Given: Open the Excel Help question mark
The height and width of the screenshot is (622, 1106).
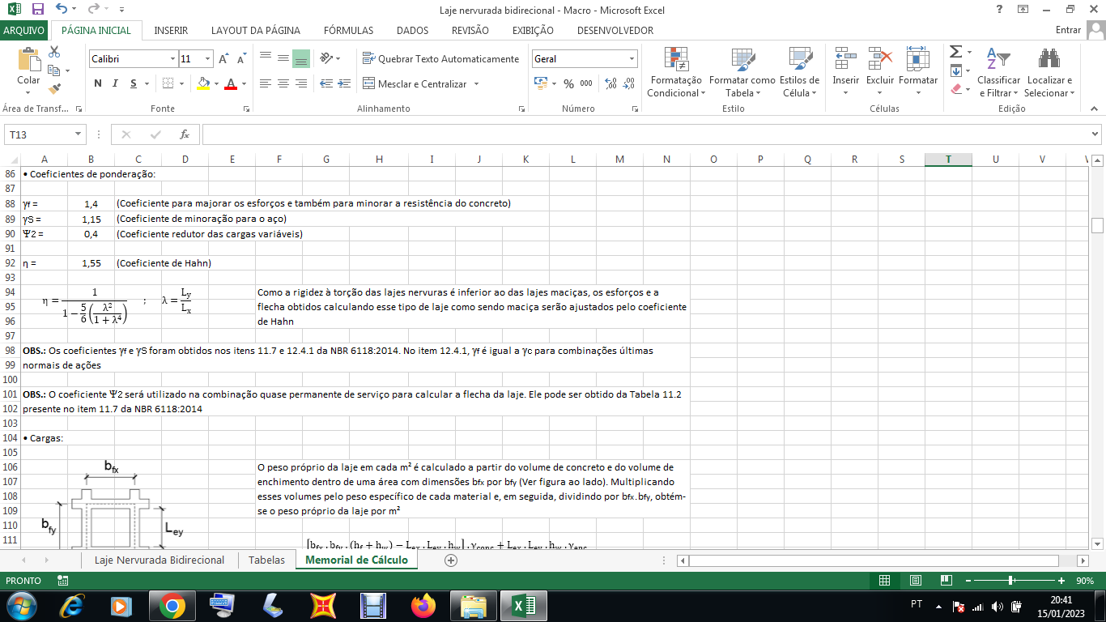Looking at the screenshot, I should coord(1000,9).
